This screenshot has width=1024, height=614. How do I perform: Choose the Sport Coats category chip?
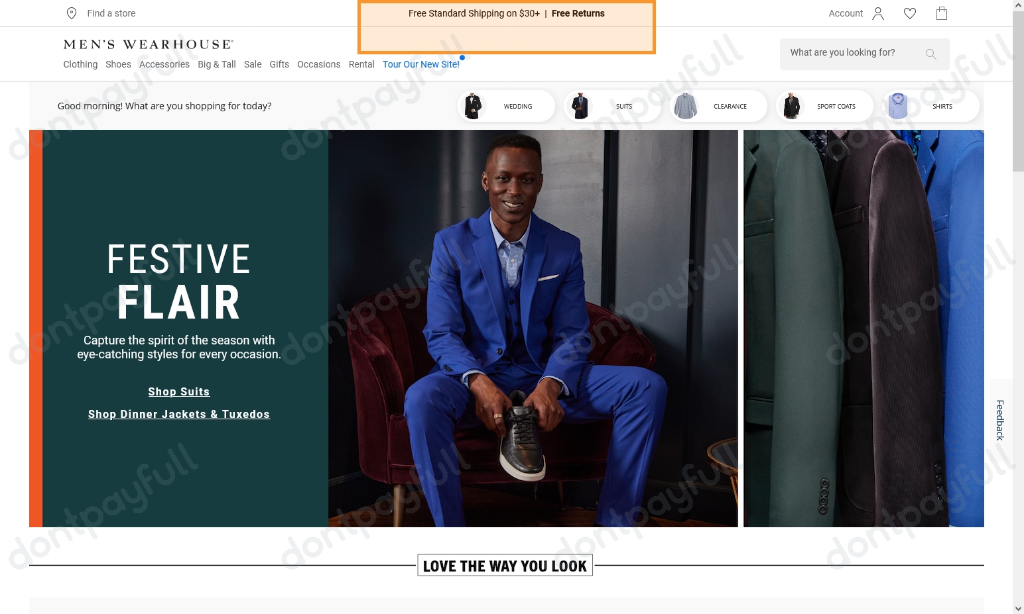coord(824,106)
